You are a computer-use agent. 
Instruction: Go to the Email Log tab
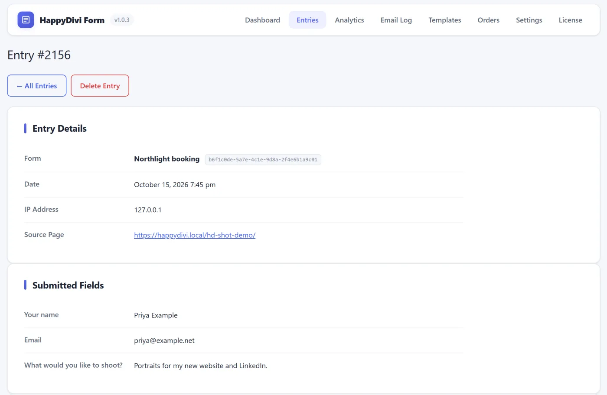(396, 20)
